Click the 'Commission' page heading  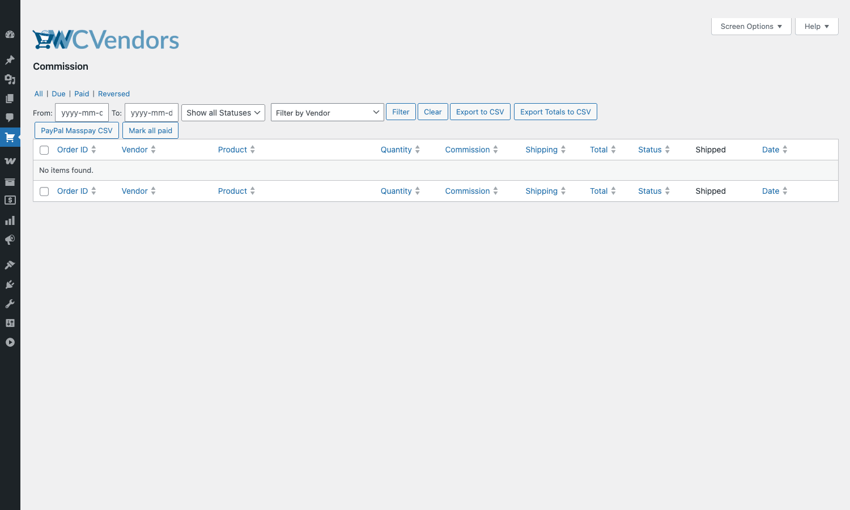point(61,66)
